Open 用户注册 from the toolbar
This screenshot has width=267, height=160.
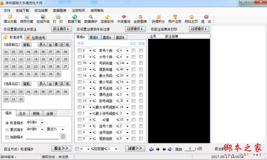(x=175, y=19)
